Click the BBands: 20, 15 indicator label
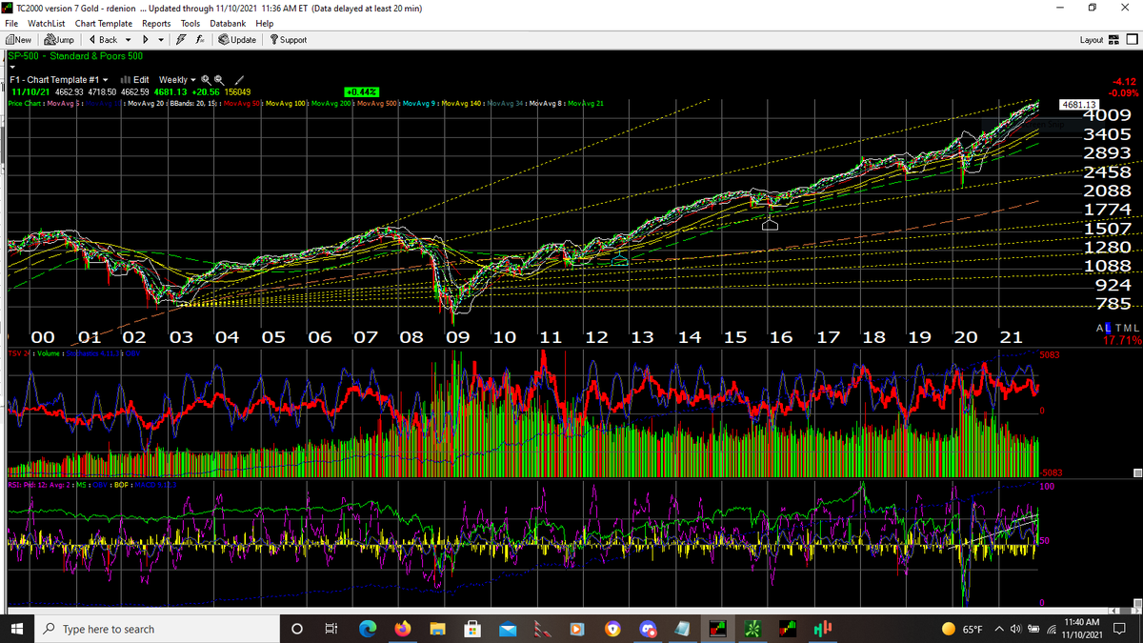Viewport: 1143px width, 643px height. pos(195,102)
